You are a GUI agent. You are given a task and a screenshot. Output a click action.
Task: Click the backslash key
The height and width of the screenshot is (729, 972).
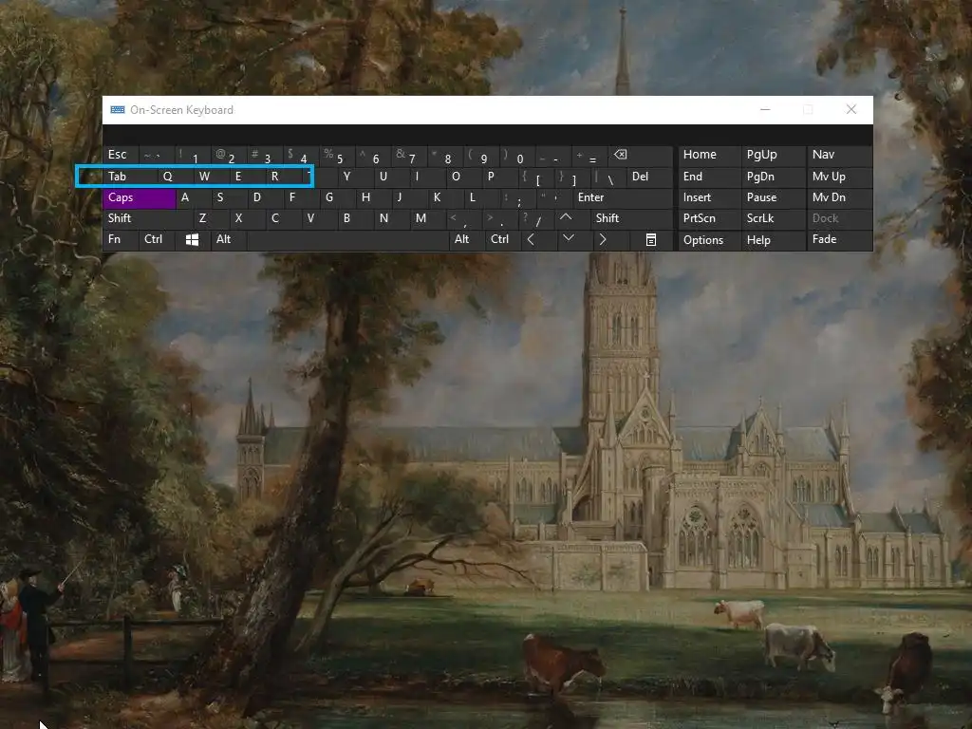[608, 177]
